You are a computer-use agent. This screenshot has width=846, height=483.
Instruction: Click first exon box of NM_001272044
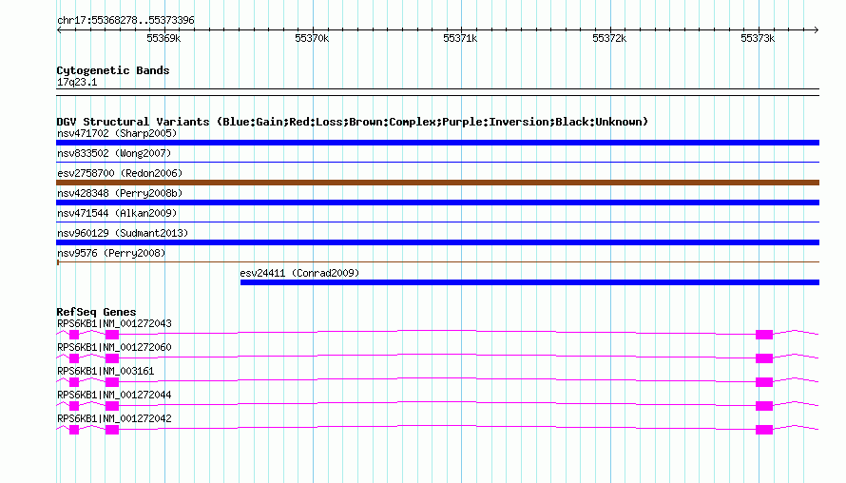click(74, 406)
